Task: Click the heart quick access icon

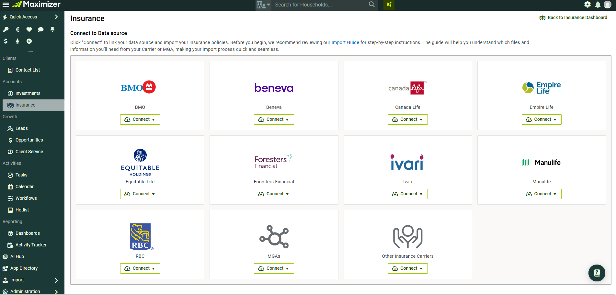Action: (29, 29)
